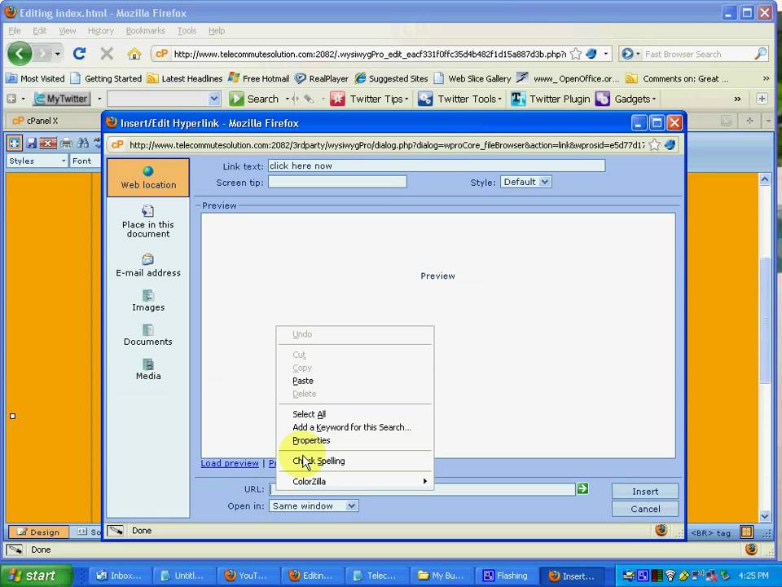Screen dimensions: 782x587
Task: Click into Link text field
Action: pos(437,166)
